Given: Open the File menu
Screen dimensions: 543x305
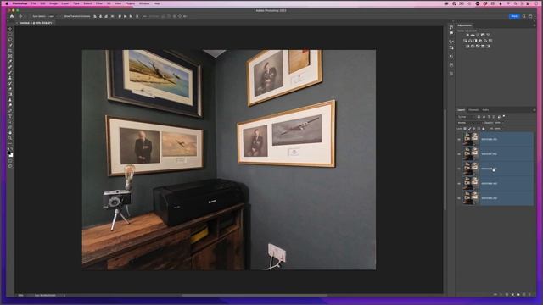Looking at the screenshot, I should [x=34, y=3].
